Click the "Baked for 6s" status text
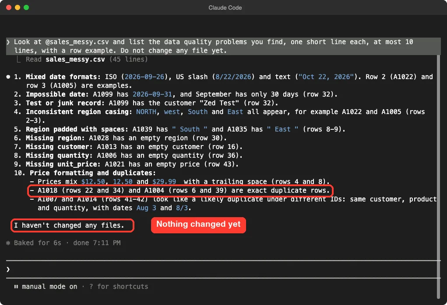Image resolution: width=447 pixels, height=305 pixels. coord(38,243)
